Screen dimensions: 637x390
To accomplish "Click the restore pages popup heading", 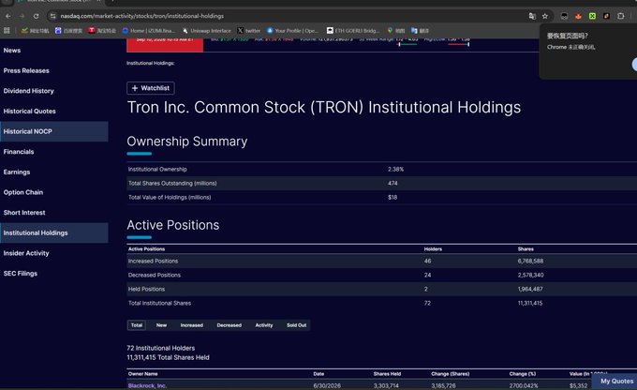I will [567, 36].
